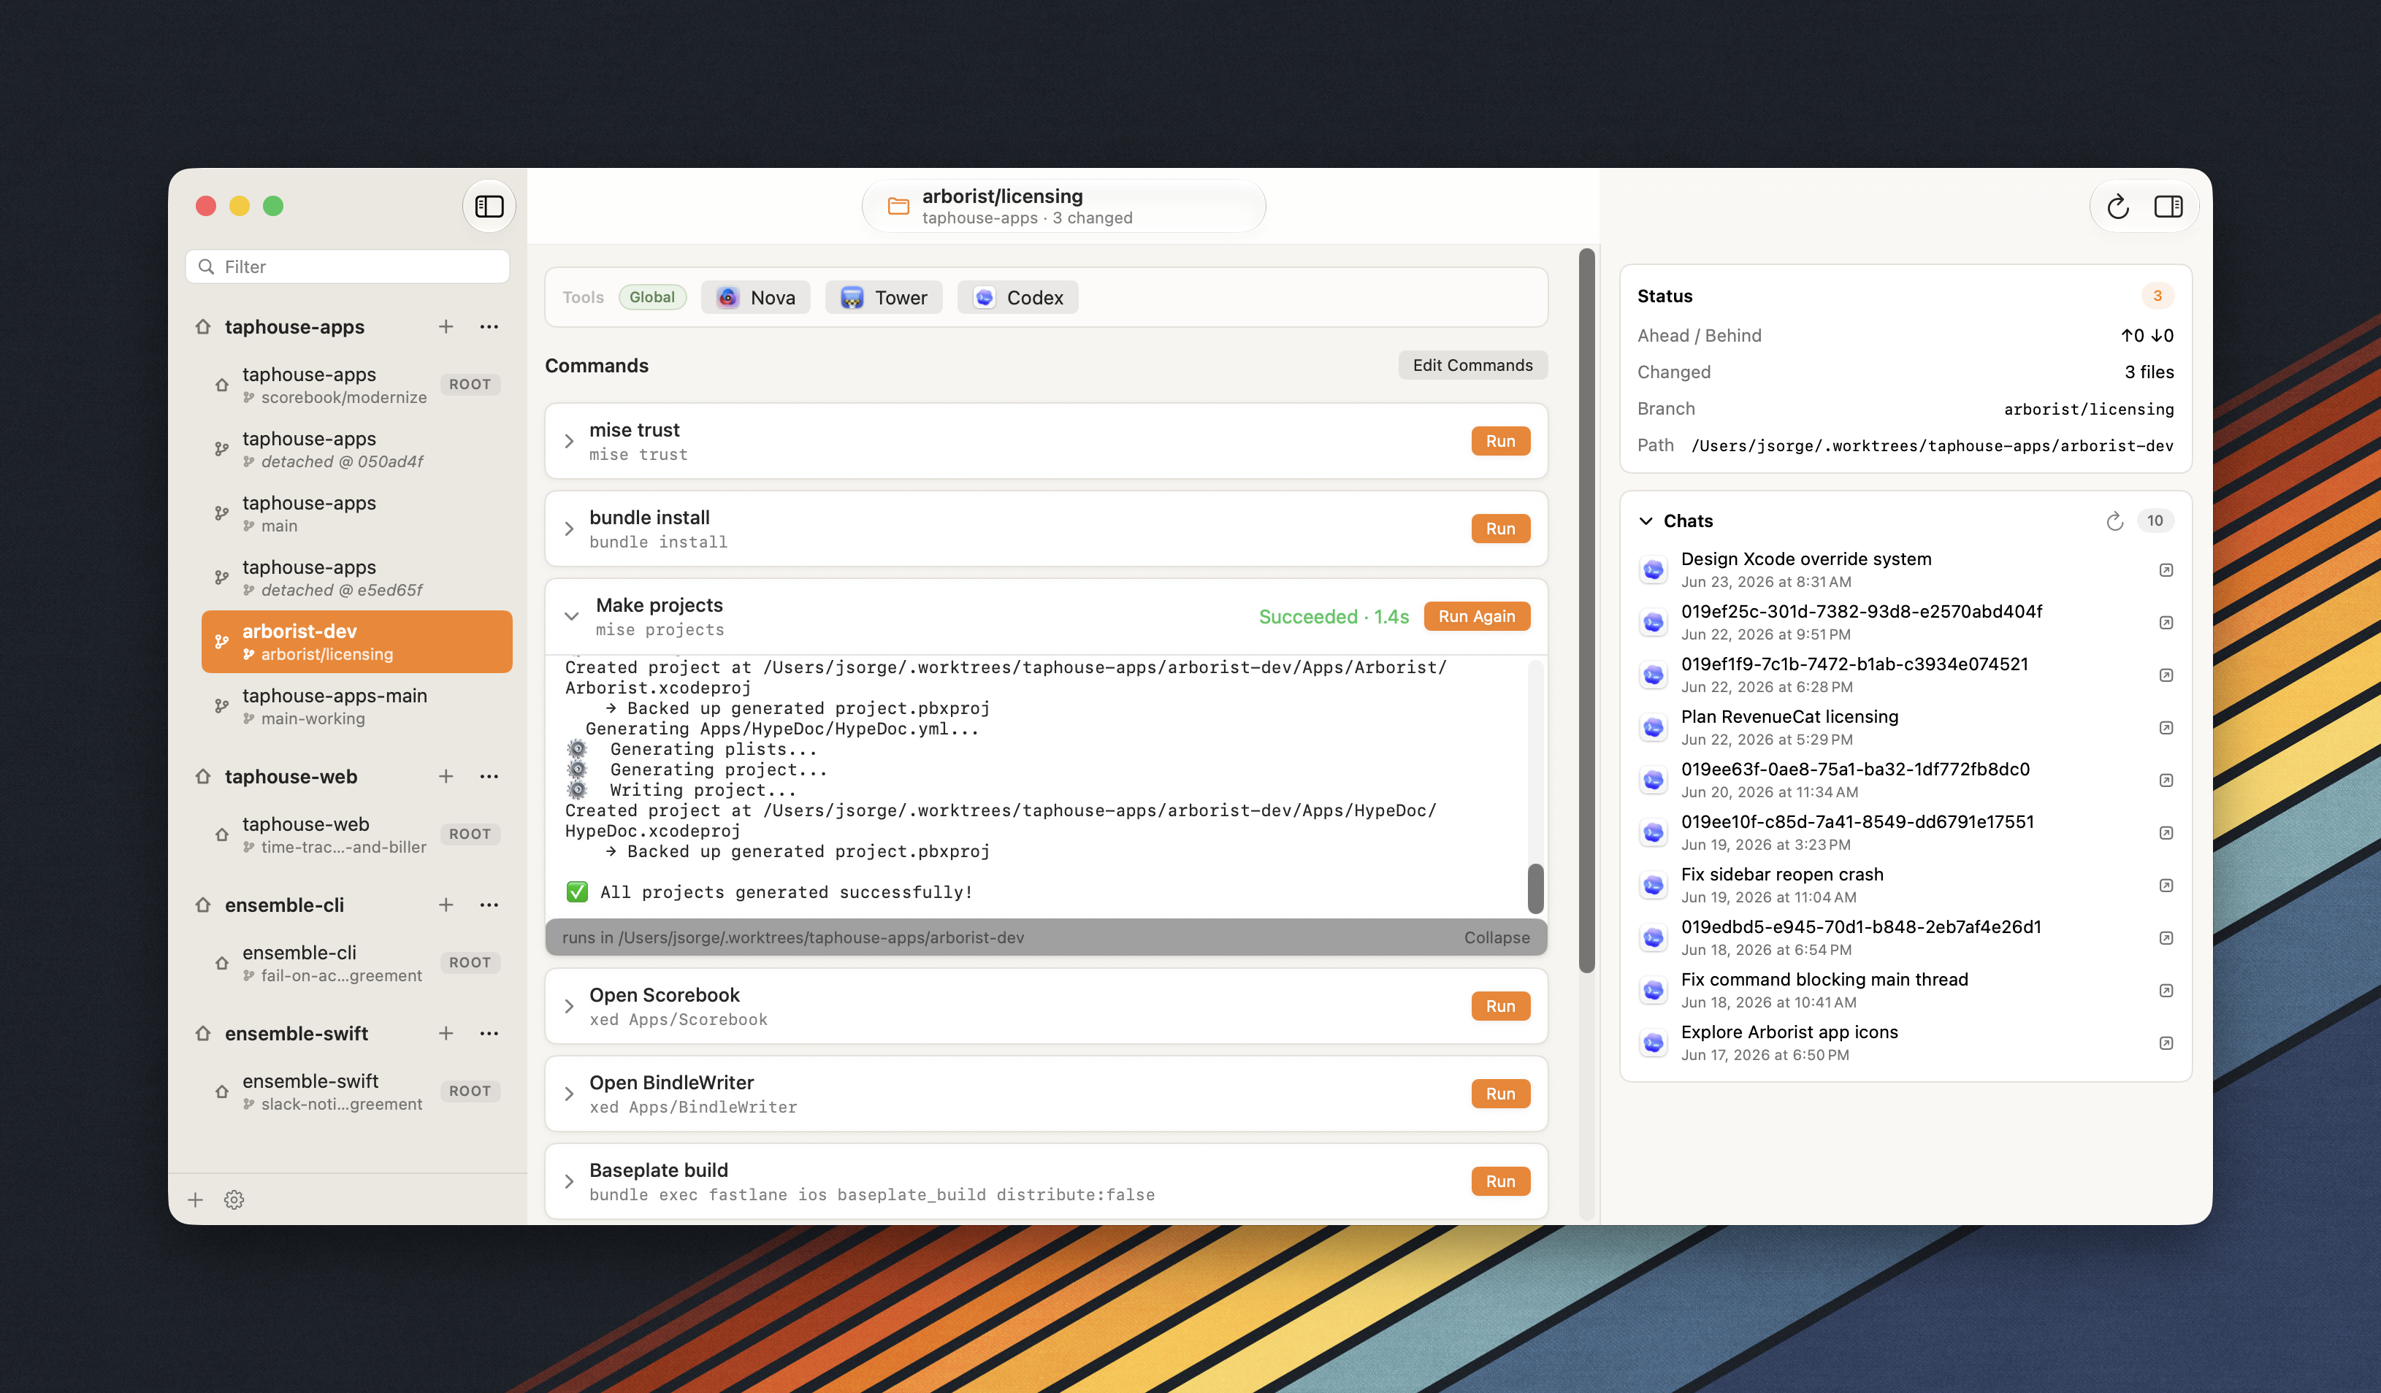The image size is (2381, 1393).
Task: Open chat 019edbd5-e945 externally
Action: click(x=2166, y=938)
